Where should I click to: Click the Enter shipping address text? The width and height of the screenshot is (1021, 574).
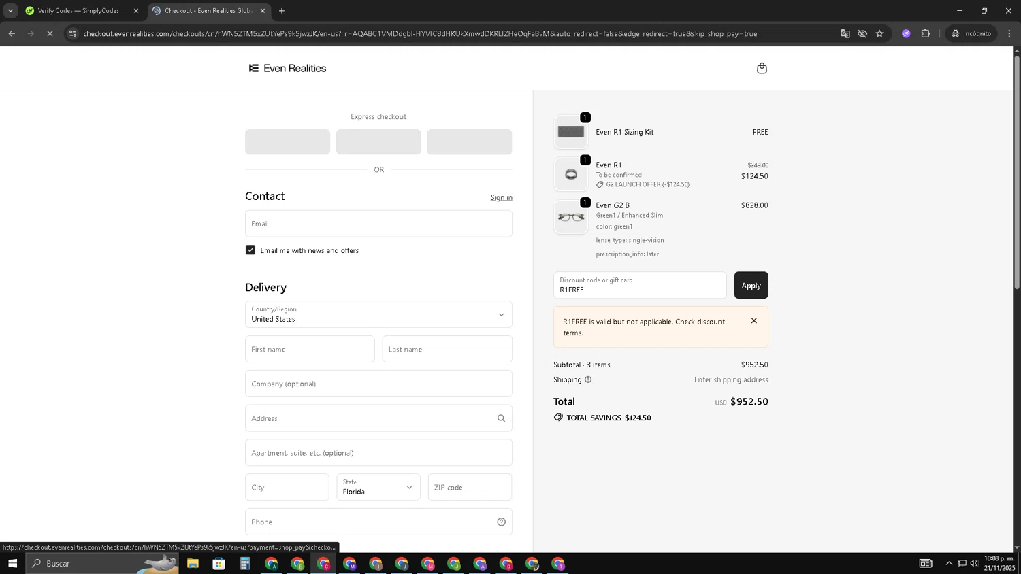click(x=731, y=379)
